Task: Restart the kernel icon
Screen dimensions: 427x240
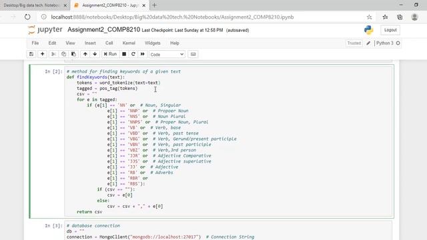Action: coord(133,54)
